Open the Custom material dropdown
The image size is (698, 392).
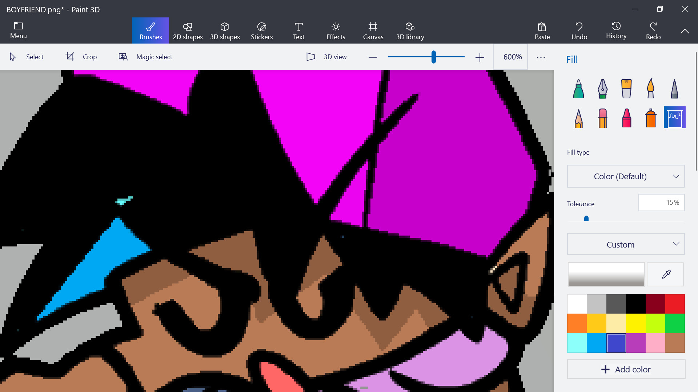pos(626,244)
